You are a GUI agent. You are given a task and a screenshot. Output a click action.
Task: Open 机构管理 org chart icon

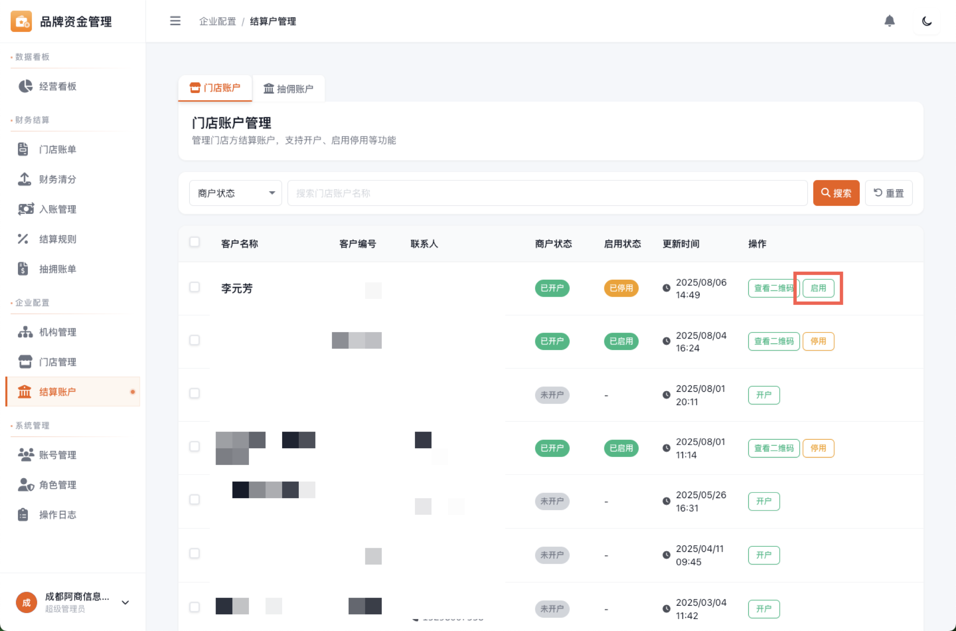click(25, 332)
